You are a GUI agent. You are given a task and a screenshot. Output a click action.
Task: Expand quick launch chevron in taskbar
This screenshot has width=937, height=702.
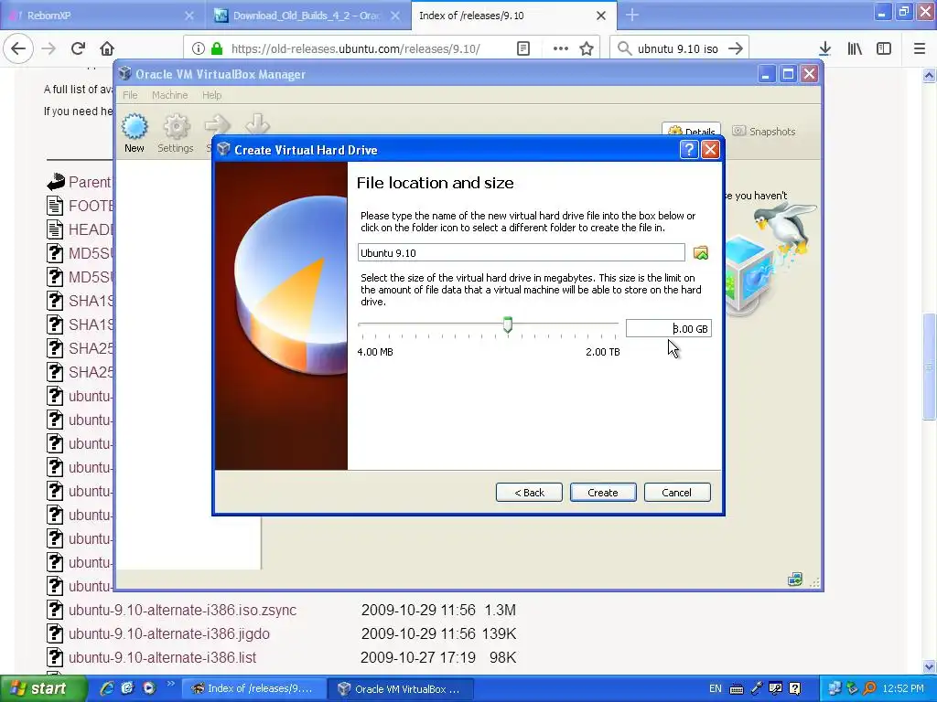point(171,684)
